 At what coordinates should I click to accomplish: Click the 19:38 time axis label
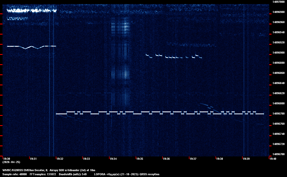click(x=220, y=159)
